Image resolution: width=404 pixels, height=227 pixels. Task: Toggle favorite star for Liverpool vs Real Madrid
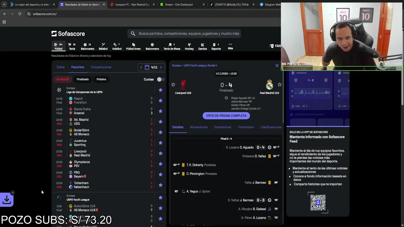pos(160,153)
